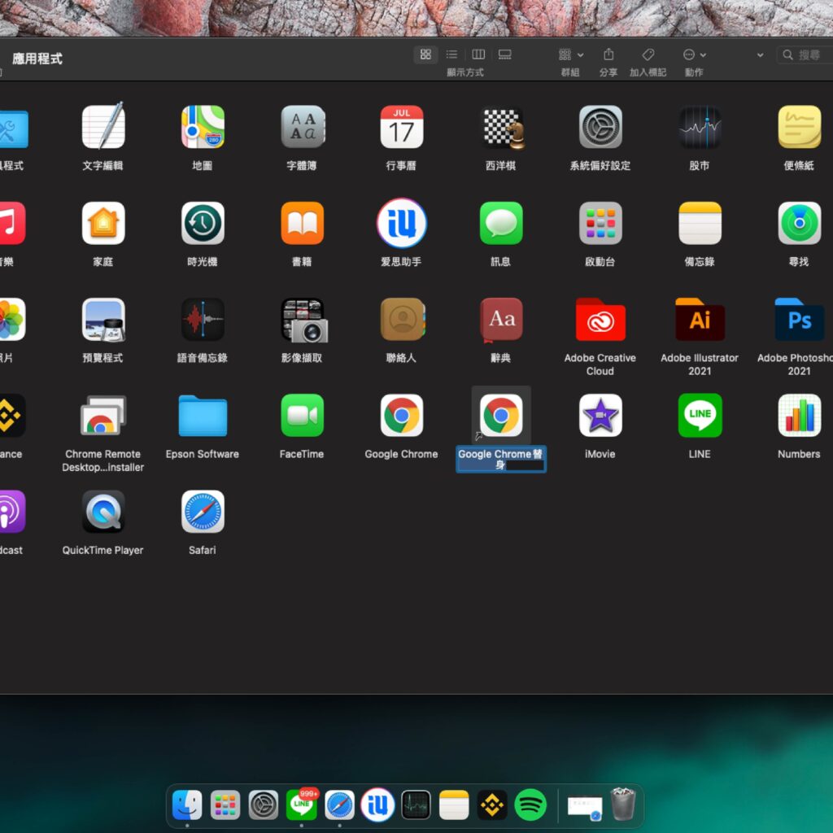Screen dimensions: 833x833
Task: Open 愛思助手 from the Dock
Action: 377,805
